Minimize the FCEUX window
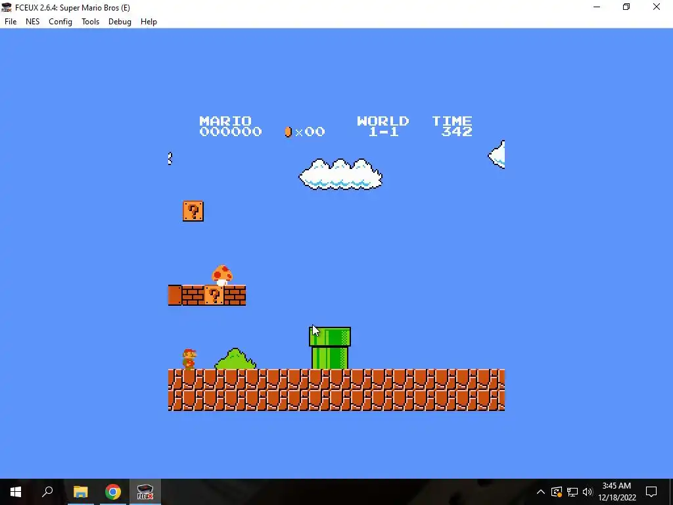The height and width of the screenshot is (505, 673). (x=597, y=7)
